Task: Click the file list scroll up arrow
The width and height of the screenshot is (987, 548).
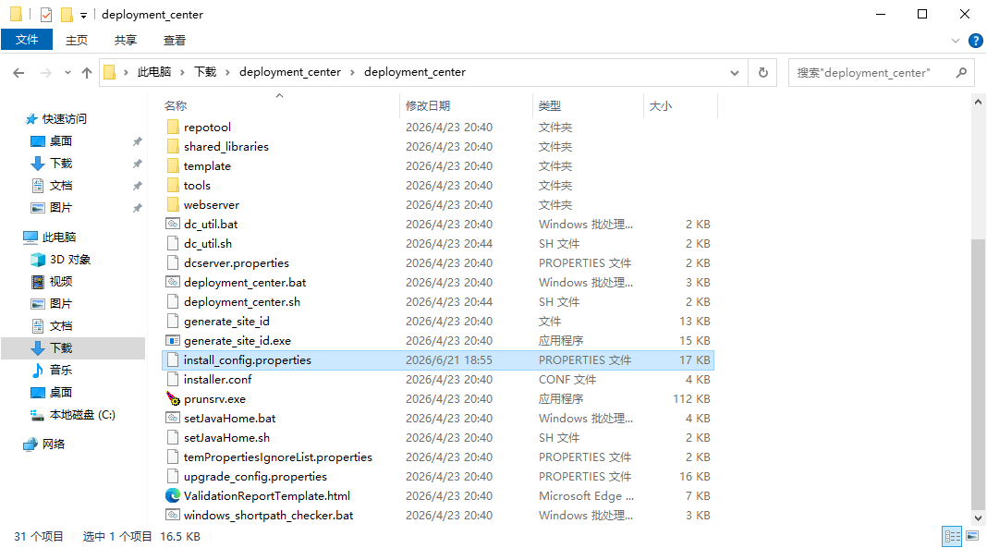Action: point(978,102)
